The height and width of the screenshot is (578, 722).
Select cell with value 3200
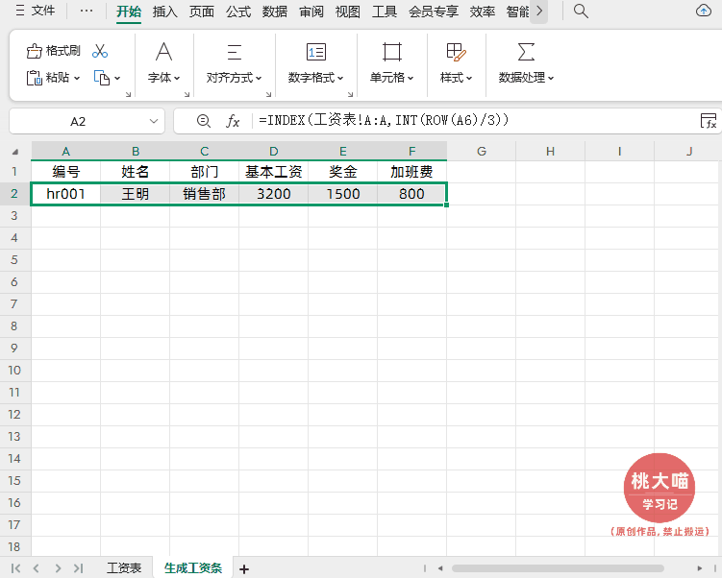coord(273,194)
